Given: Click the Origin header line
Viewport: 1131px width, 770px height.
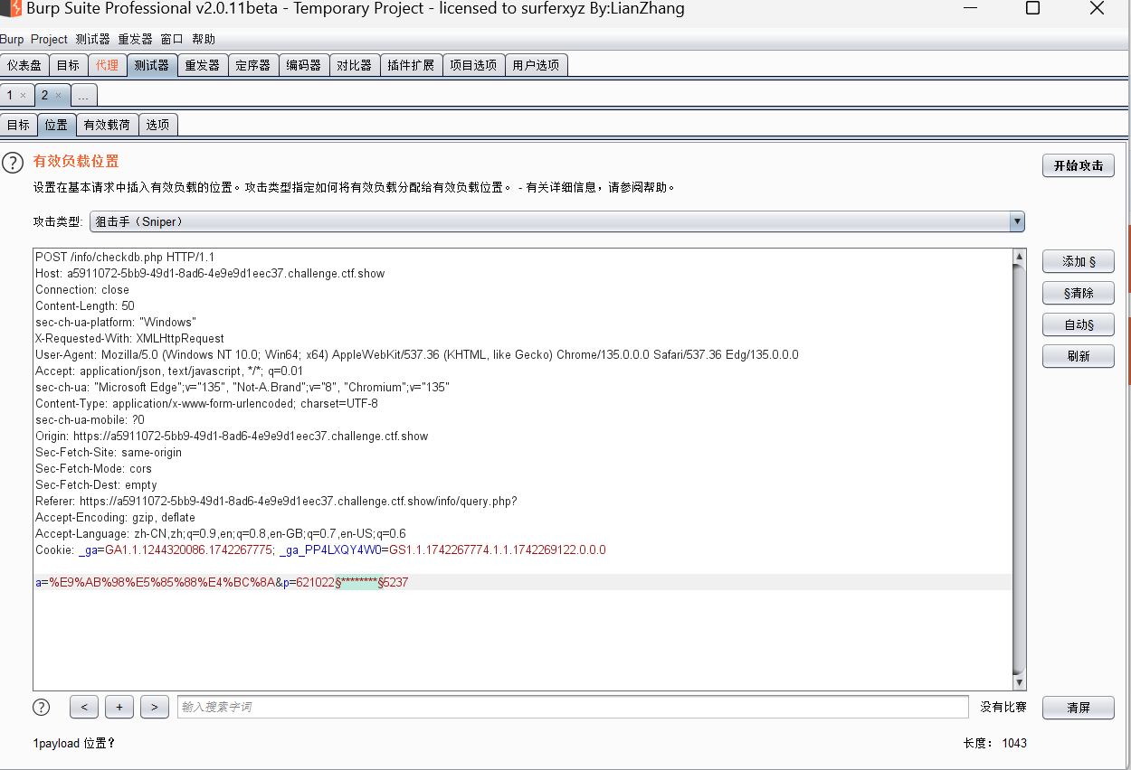Looking at the screenshot, I should pos(232,436).
